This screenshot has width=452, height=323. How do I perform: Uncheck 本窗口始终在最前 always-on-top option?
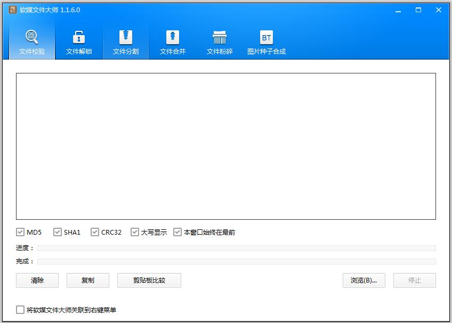(177, 232)
